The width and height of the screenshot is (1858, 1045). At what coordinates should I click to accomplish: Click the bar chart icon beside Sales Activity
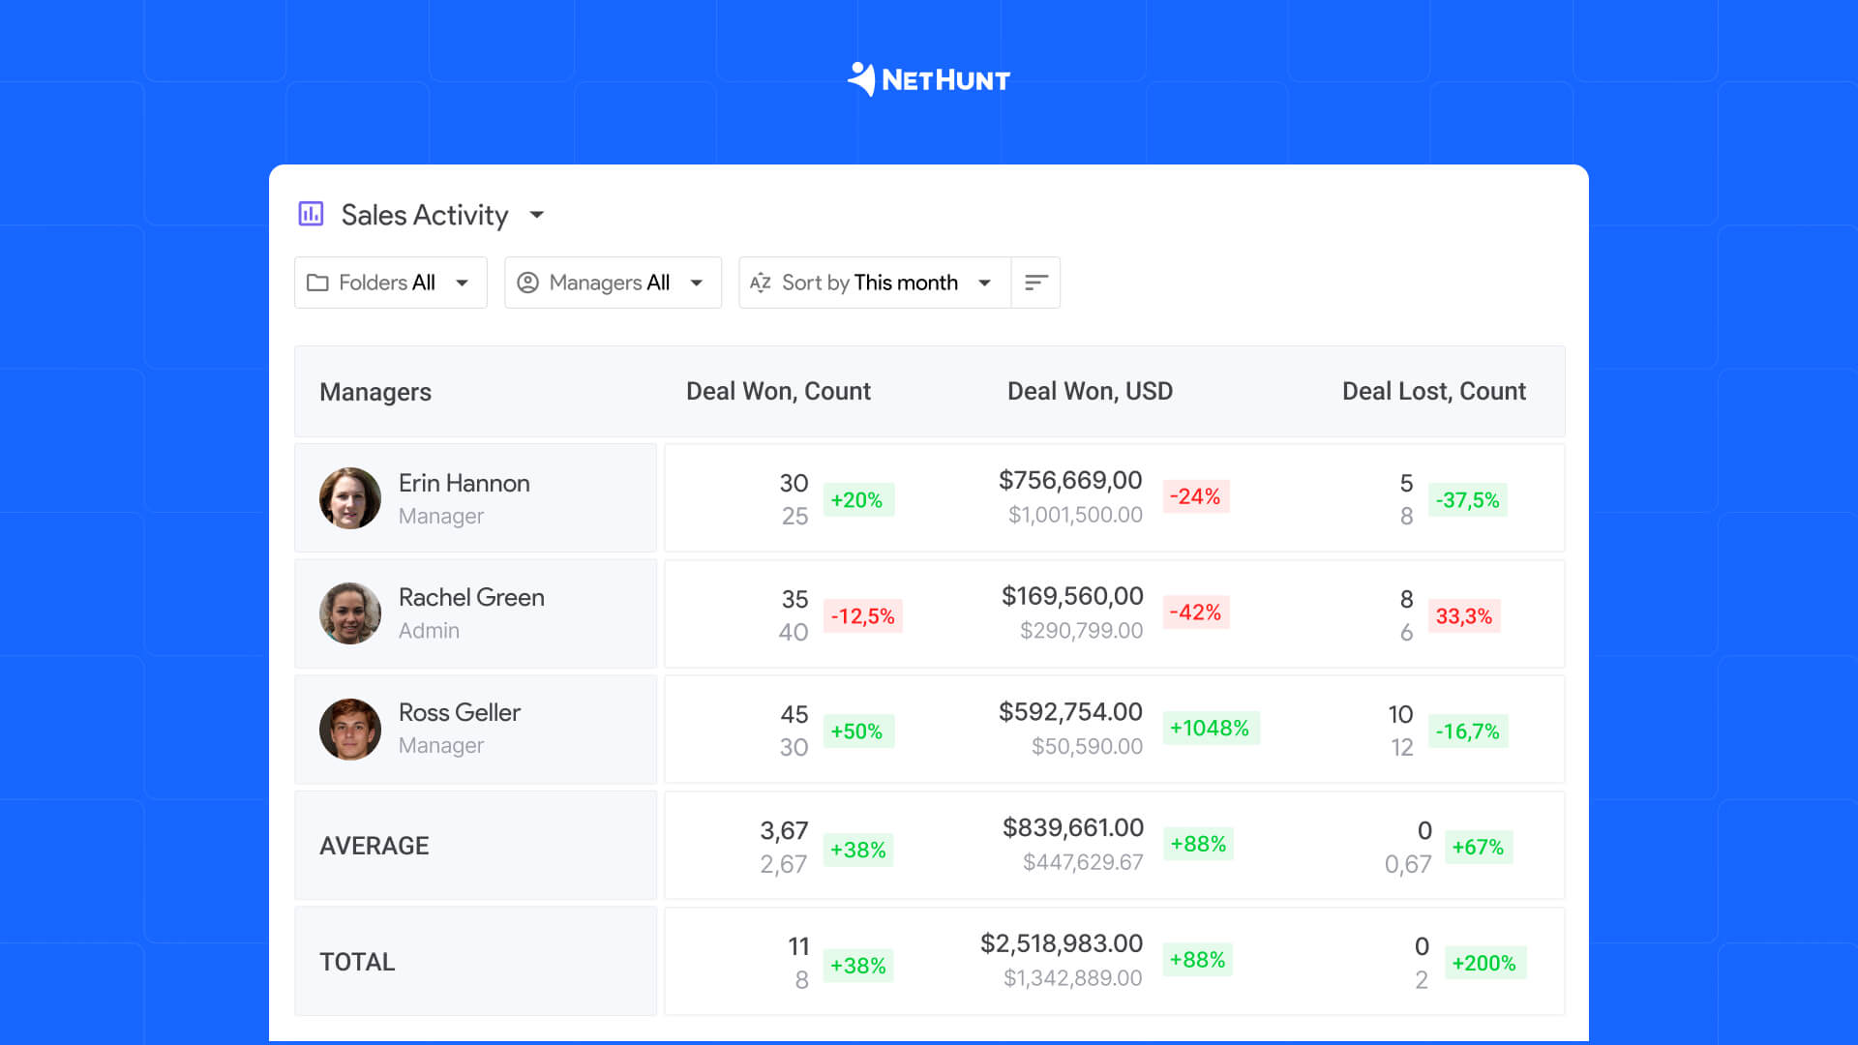click(310, 215)
